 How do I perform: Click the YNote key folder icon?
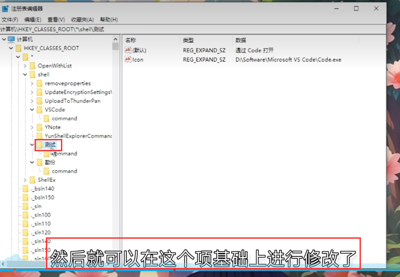[39, 127]
